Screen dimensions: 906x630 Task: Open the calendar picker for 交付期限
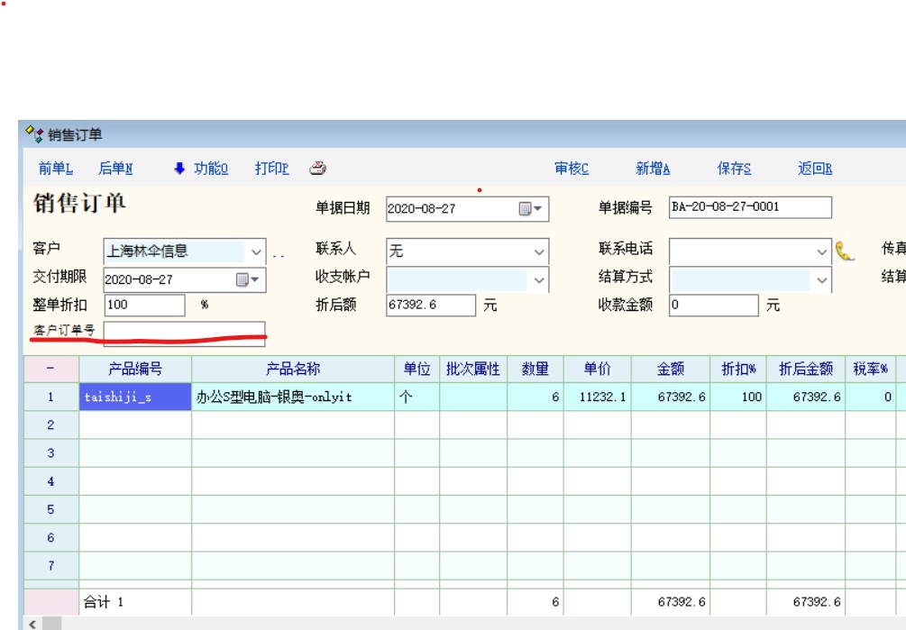click(248, 280)
